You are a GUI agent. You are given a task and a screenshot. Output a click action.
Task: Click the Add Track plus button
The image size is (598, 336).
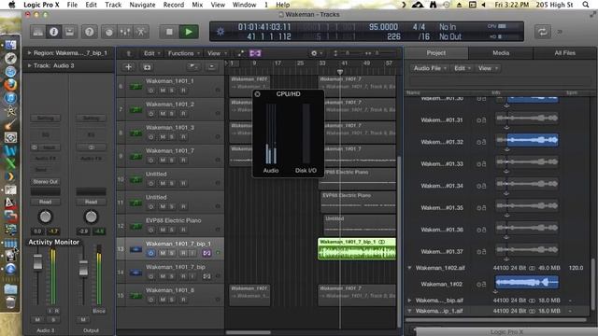tap(129, 67)
